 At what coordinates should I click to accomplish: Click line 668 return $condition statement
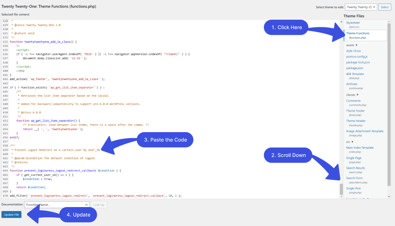[x=31, y=187]
